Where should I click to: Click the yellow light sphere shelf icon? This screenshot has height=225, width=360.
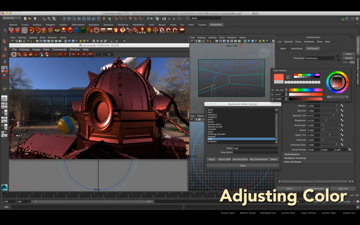coord(149,30)
